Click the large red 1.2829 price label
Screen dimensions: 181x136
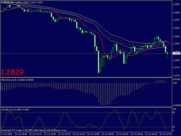pos(12,72)
